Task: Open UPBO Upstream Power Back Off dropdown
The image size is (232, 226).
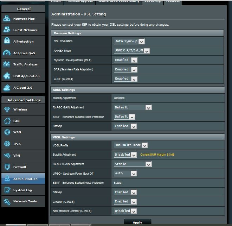Action: (125, 174)
